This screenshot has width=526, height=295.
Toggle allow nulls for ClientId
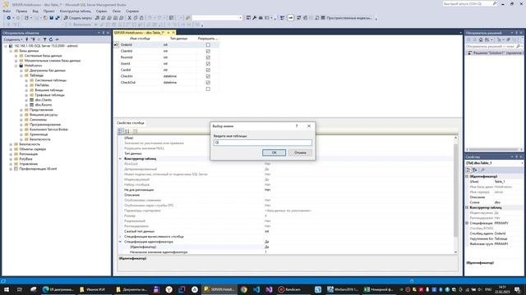coord(208,51)
